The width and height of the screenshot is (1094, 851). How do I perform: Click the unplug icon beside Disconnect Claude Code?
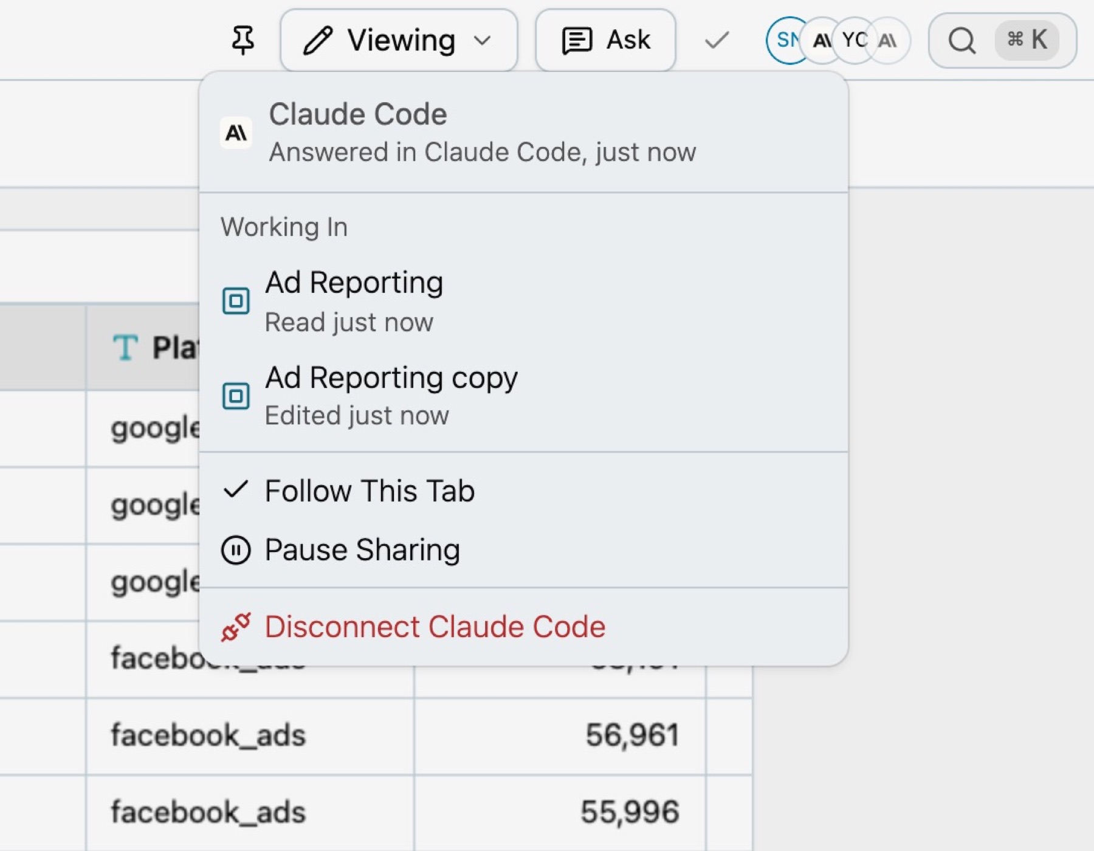[x=236, y=627]
